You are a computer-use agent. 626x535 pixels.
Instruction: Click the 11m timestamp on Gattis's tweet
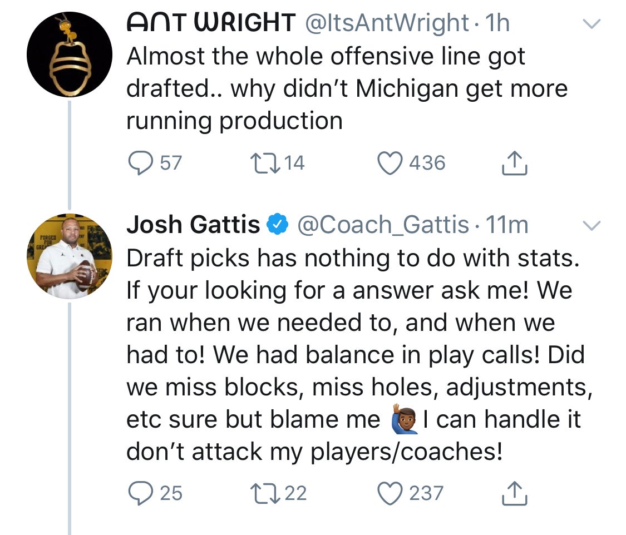pyautogui.click(x=507, y=225)
